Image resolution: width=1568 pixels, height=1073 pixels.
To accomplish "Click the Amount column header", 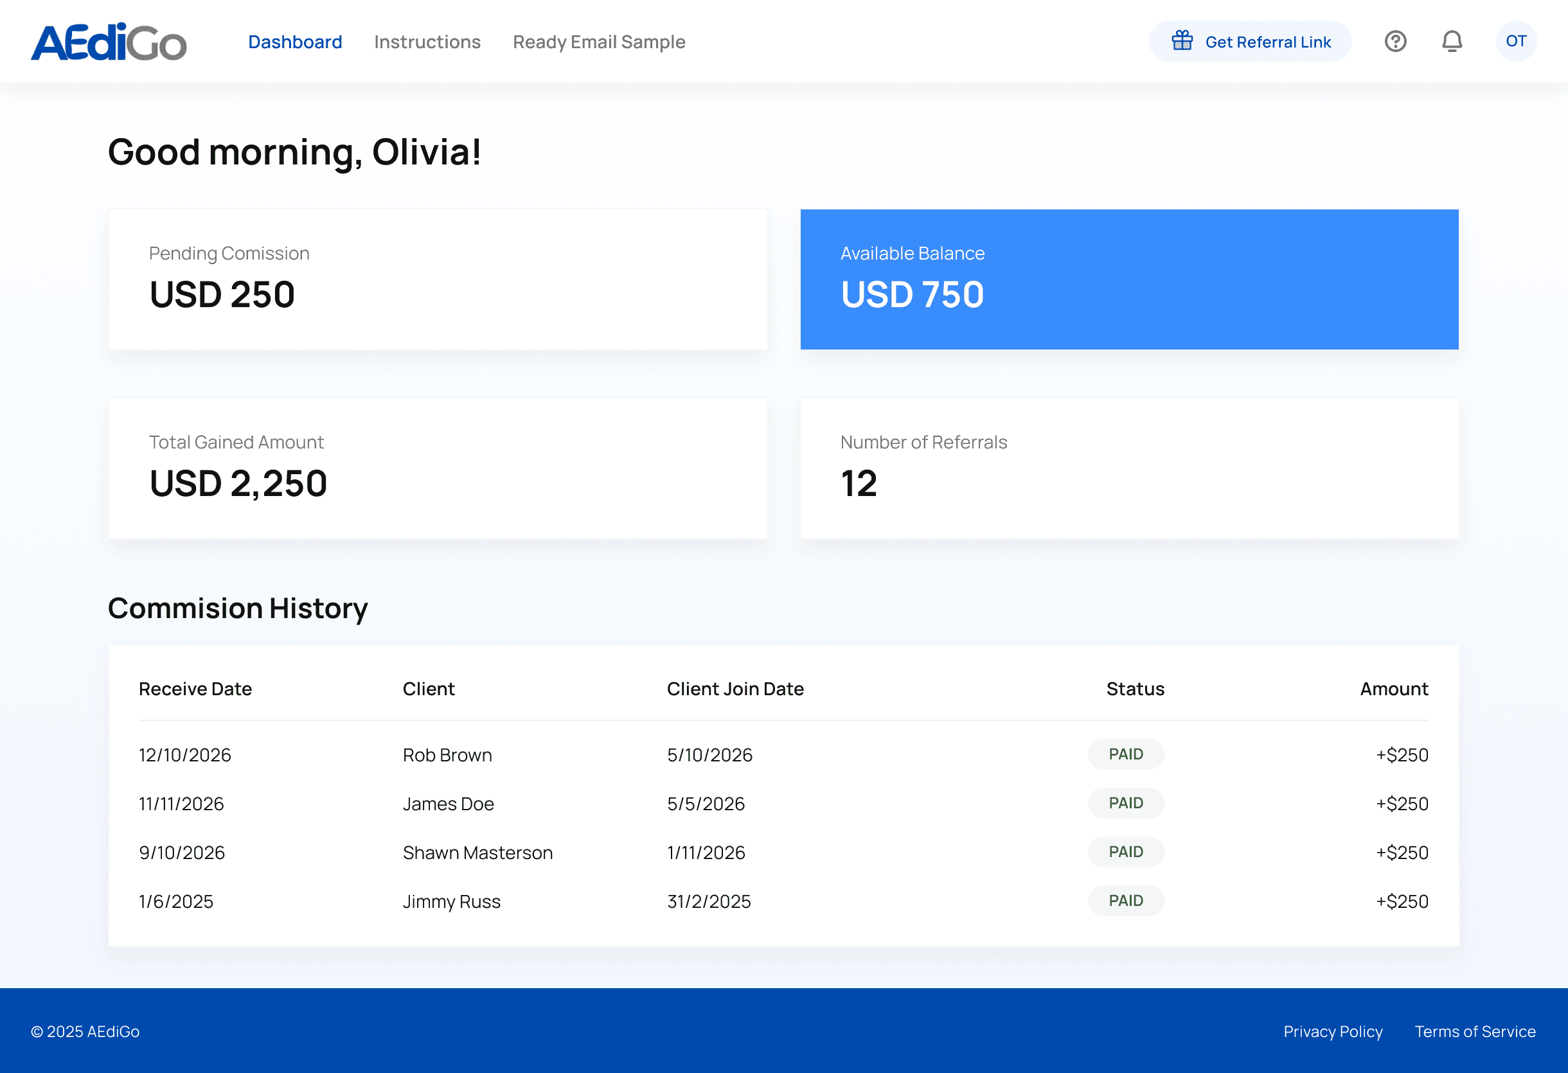I will click(x=1393, y=689).
